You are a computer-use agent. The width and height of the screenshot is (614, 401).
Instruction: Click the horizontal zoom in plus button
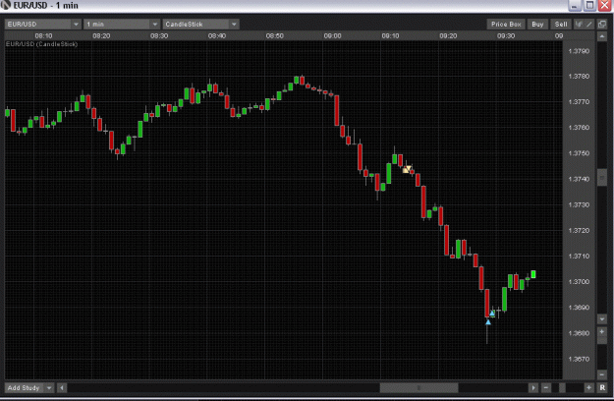pyautogui.click(x=588, y=387)
